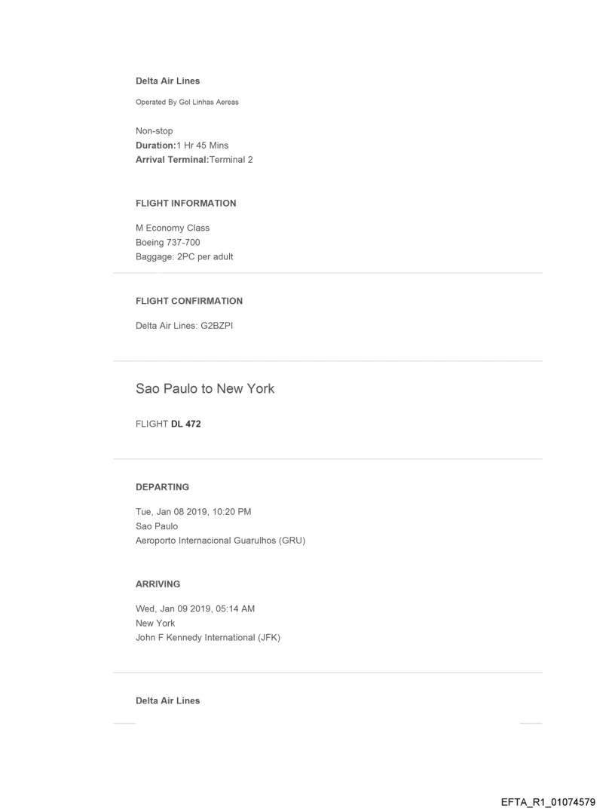615x809 pixels.
Task: Click John F Kennedy International (JFK) text
Action: (207, 637)
